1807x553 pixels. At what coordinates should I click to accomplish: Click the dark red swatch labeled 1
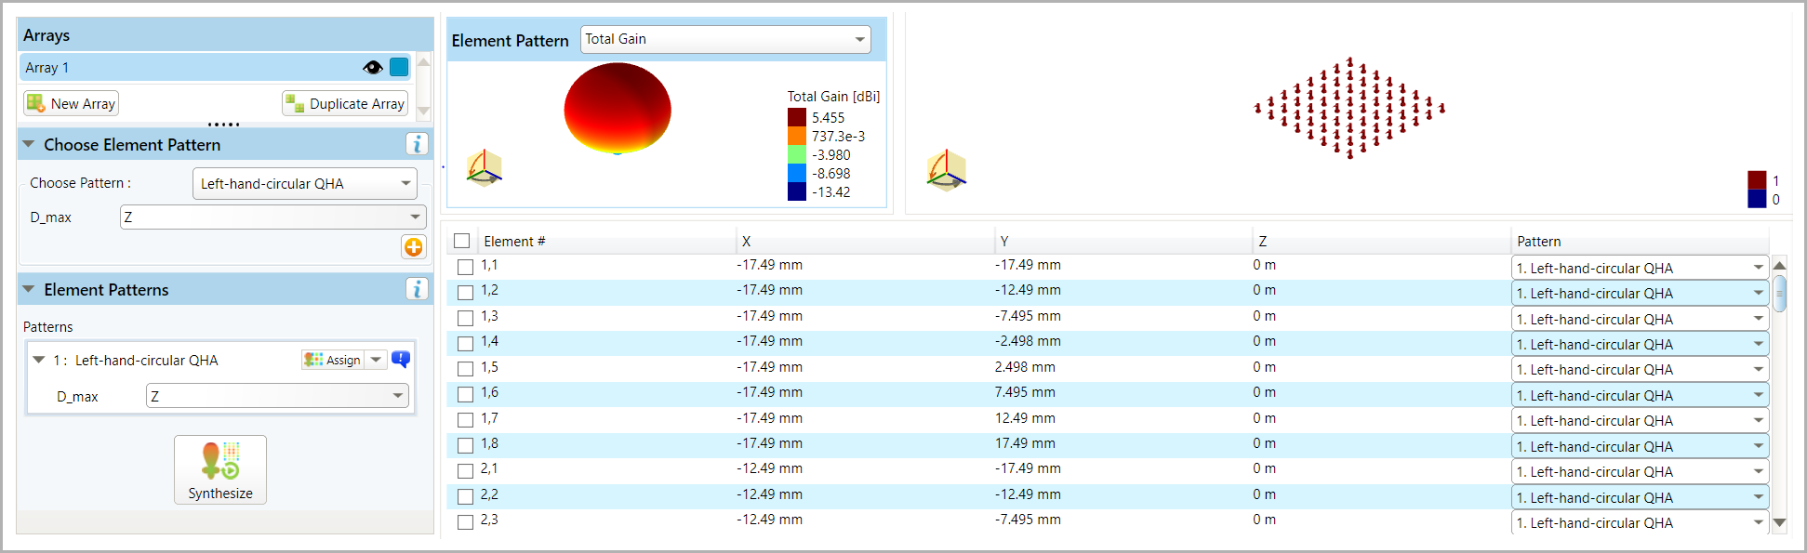(x=1757, y=180)
